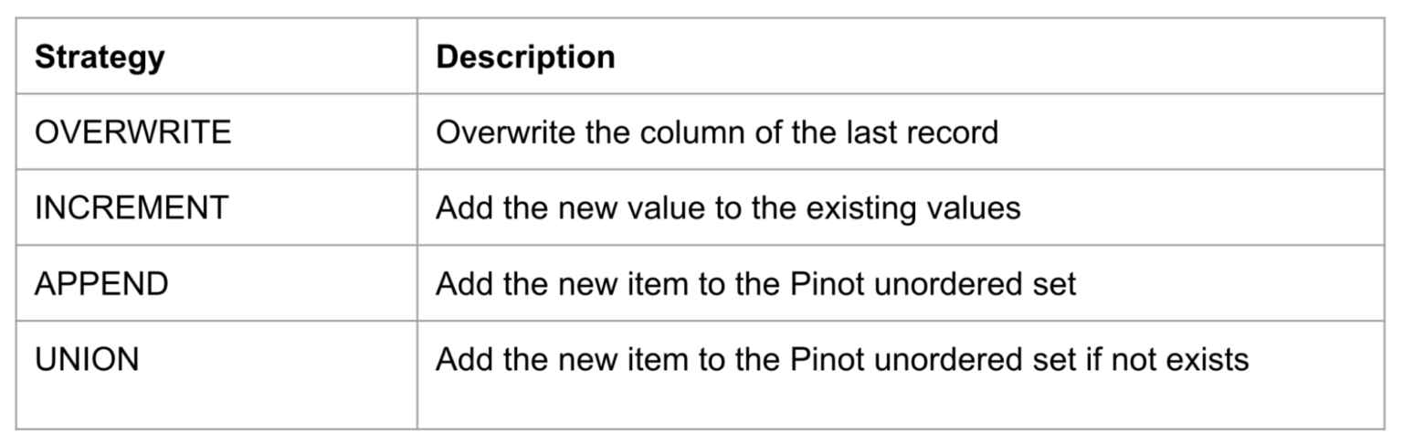
Task: Click the UNION row description text
Action: 841,359
